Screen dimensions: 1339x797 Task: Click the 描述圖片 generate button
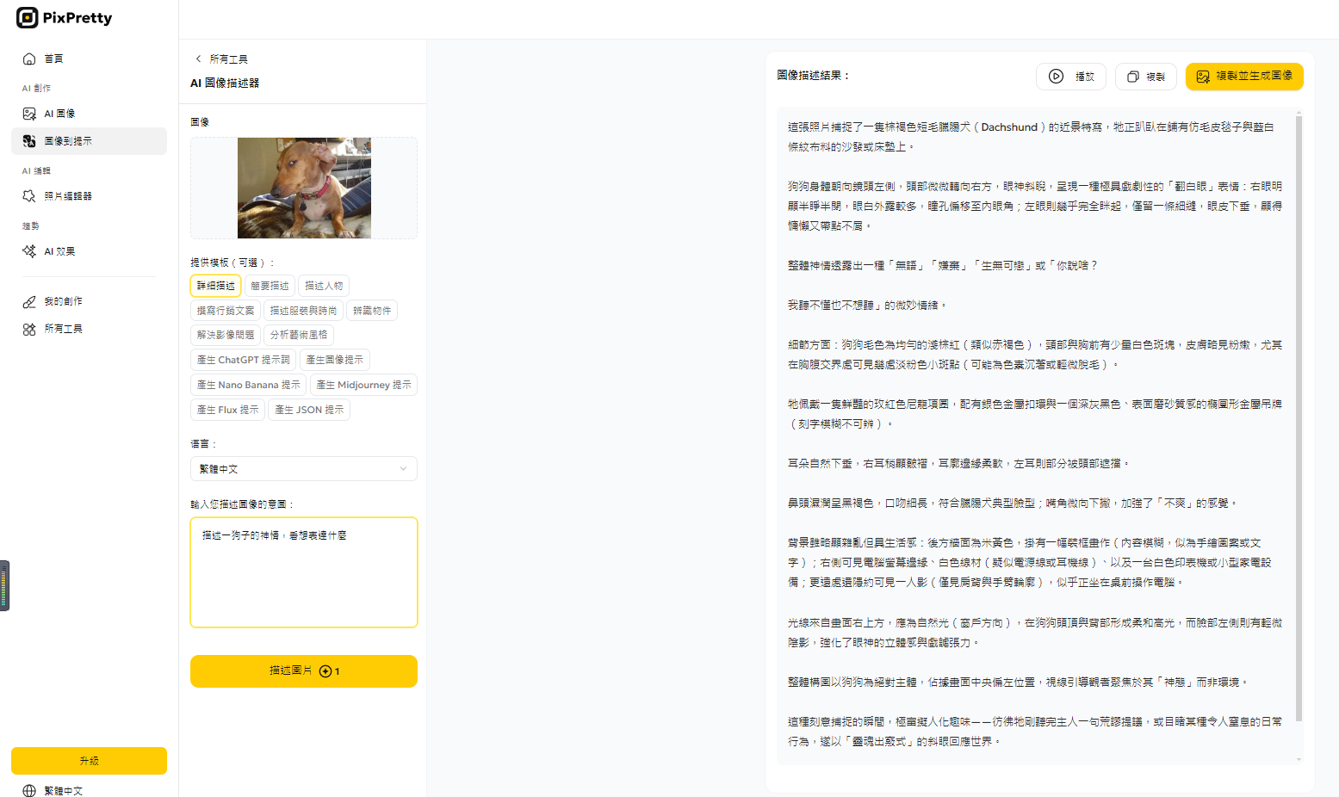[303, 670]
